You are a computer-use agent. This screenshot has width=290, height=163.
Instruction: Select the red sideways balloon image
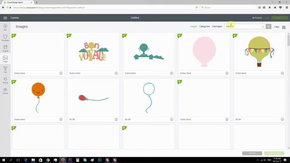coord(93,98)
